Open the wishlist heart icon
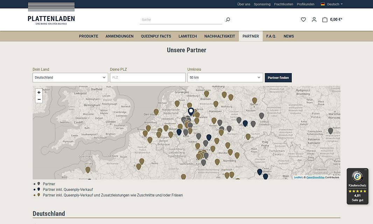Image resolution: width=373 pixels, height=224 pixels. pos(303,20)
